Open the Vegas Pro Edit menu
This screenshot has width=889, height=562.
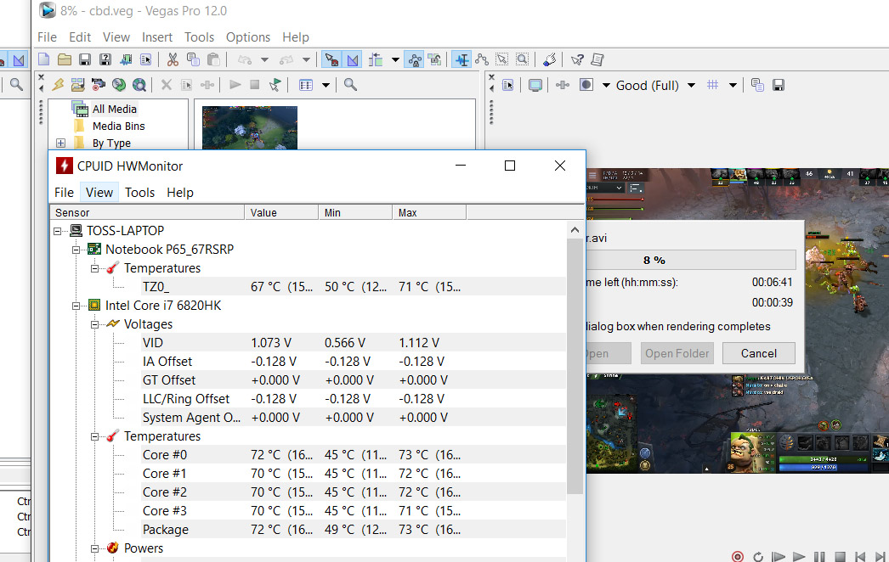pos(80,37)
